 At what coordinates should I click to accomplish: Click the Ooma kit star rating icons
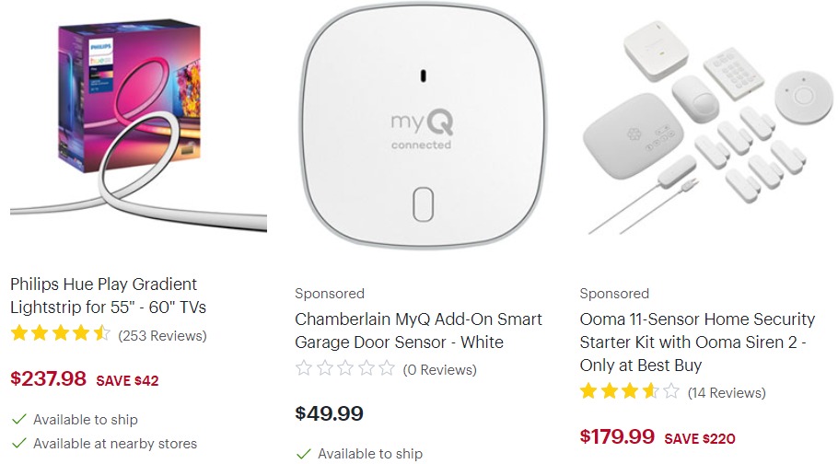coord(630,391)
